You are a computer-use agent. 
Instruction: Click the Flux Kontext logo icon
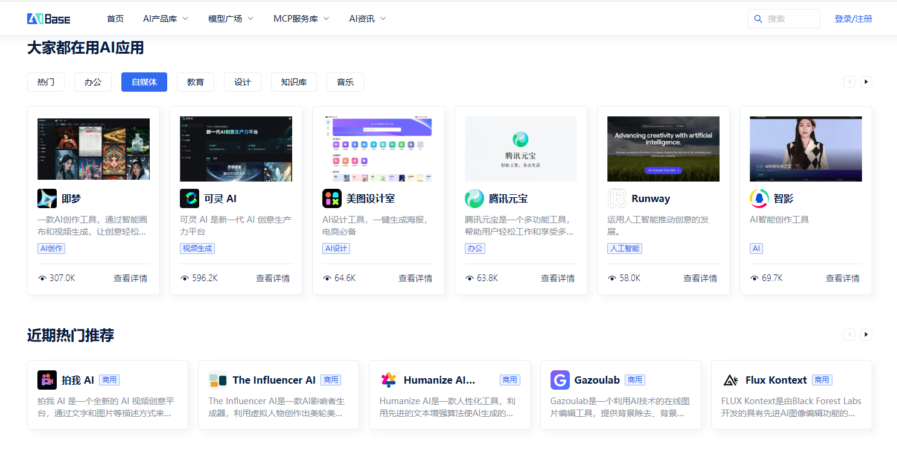pyautogui.click(x=731, y=380)
